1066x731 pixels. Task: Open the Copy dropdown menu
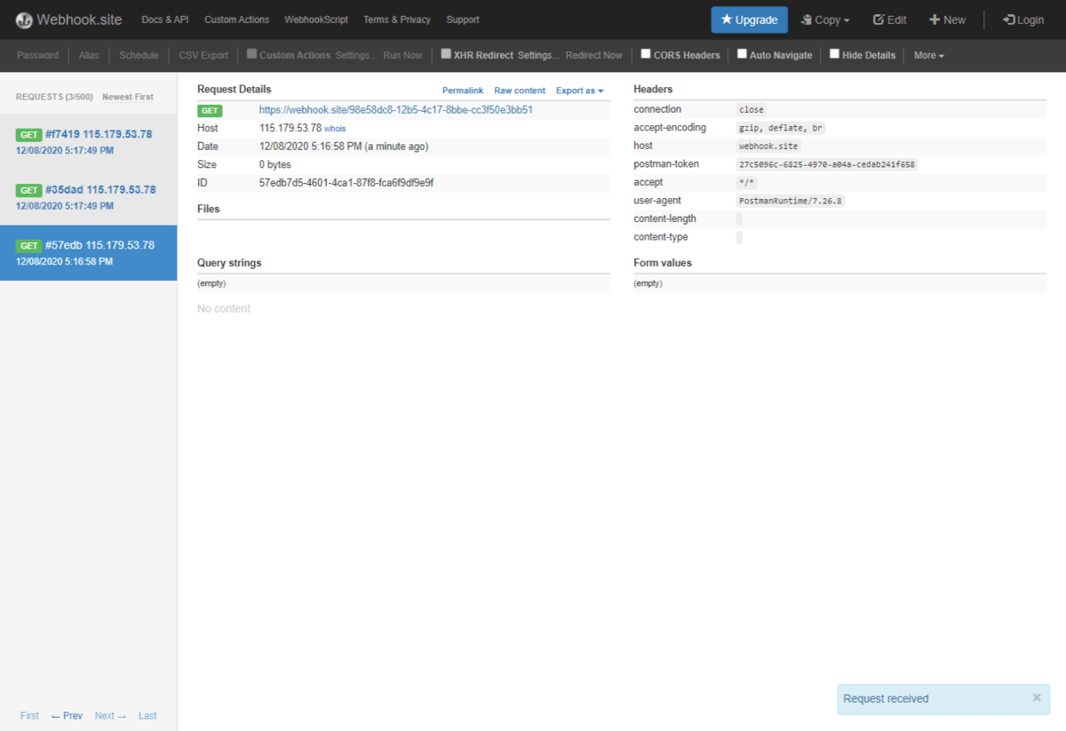pos(825,20)
